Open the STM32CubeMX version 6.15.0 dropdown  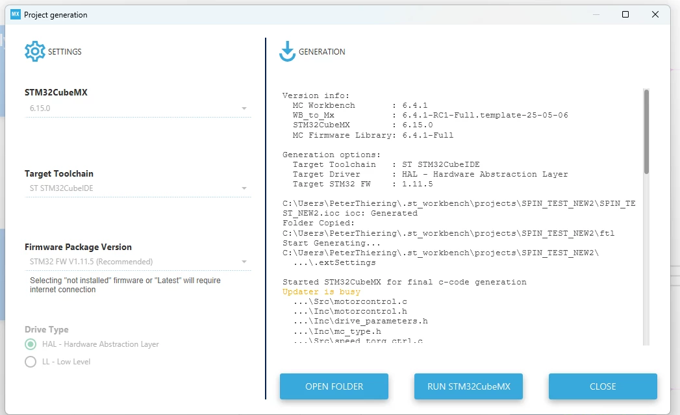pos(138,108)
